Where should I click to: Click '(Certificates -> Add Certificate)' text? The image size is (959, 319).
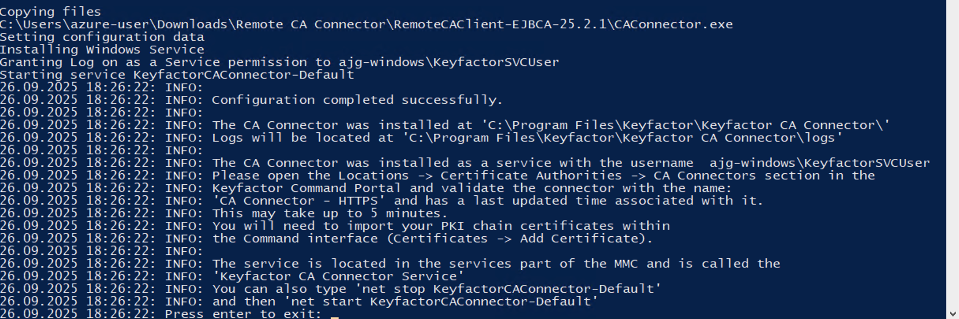(519, 239)
